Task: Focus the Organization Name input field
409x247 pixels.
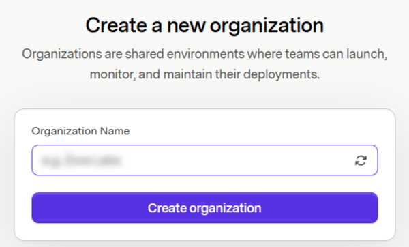Action: coord(204,160)
